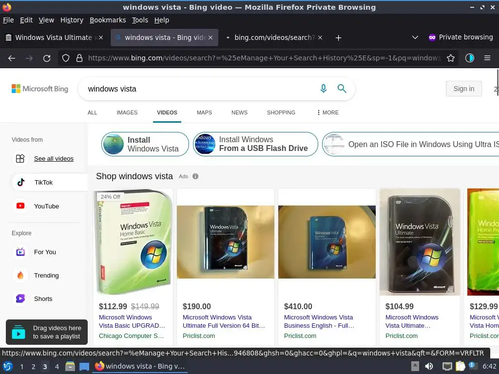Bookmark this page with the star icon

(450, 58)
